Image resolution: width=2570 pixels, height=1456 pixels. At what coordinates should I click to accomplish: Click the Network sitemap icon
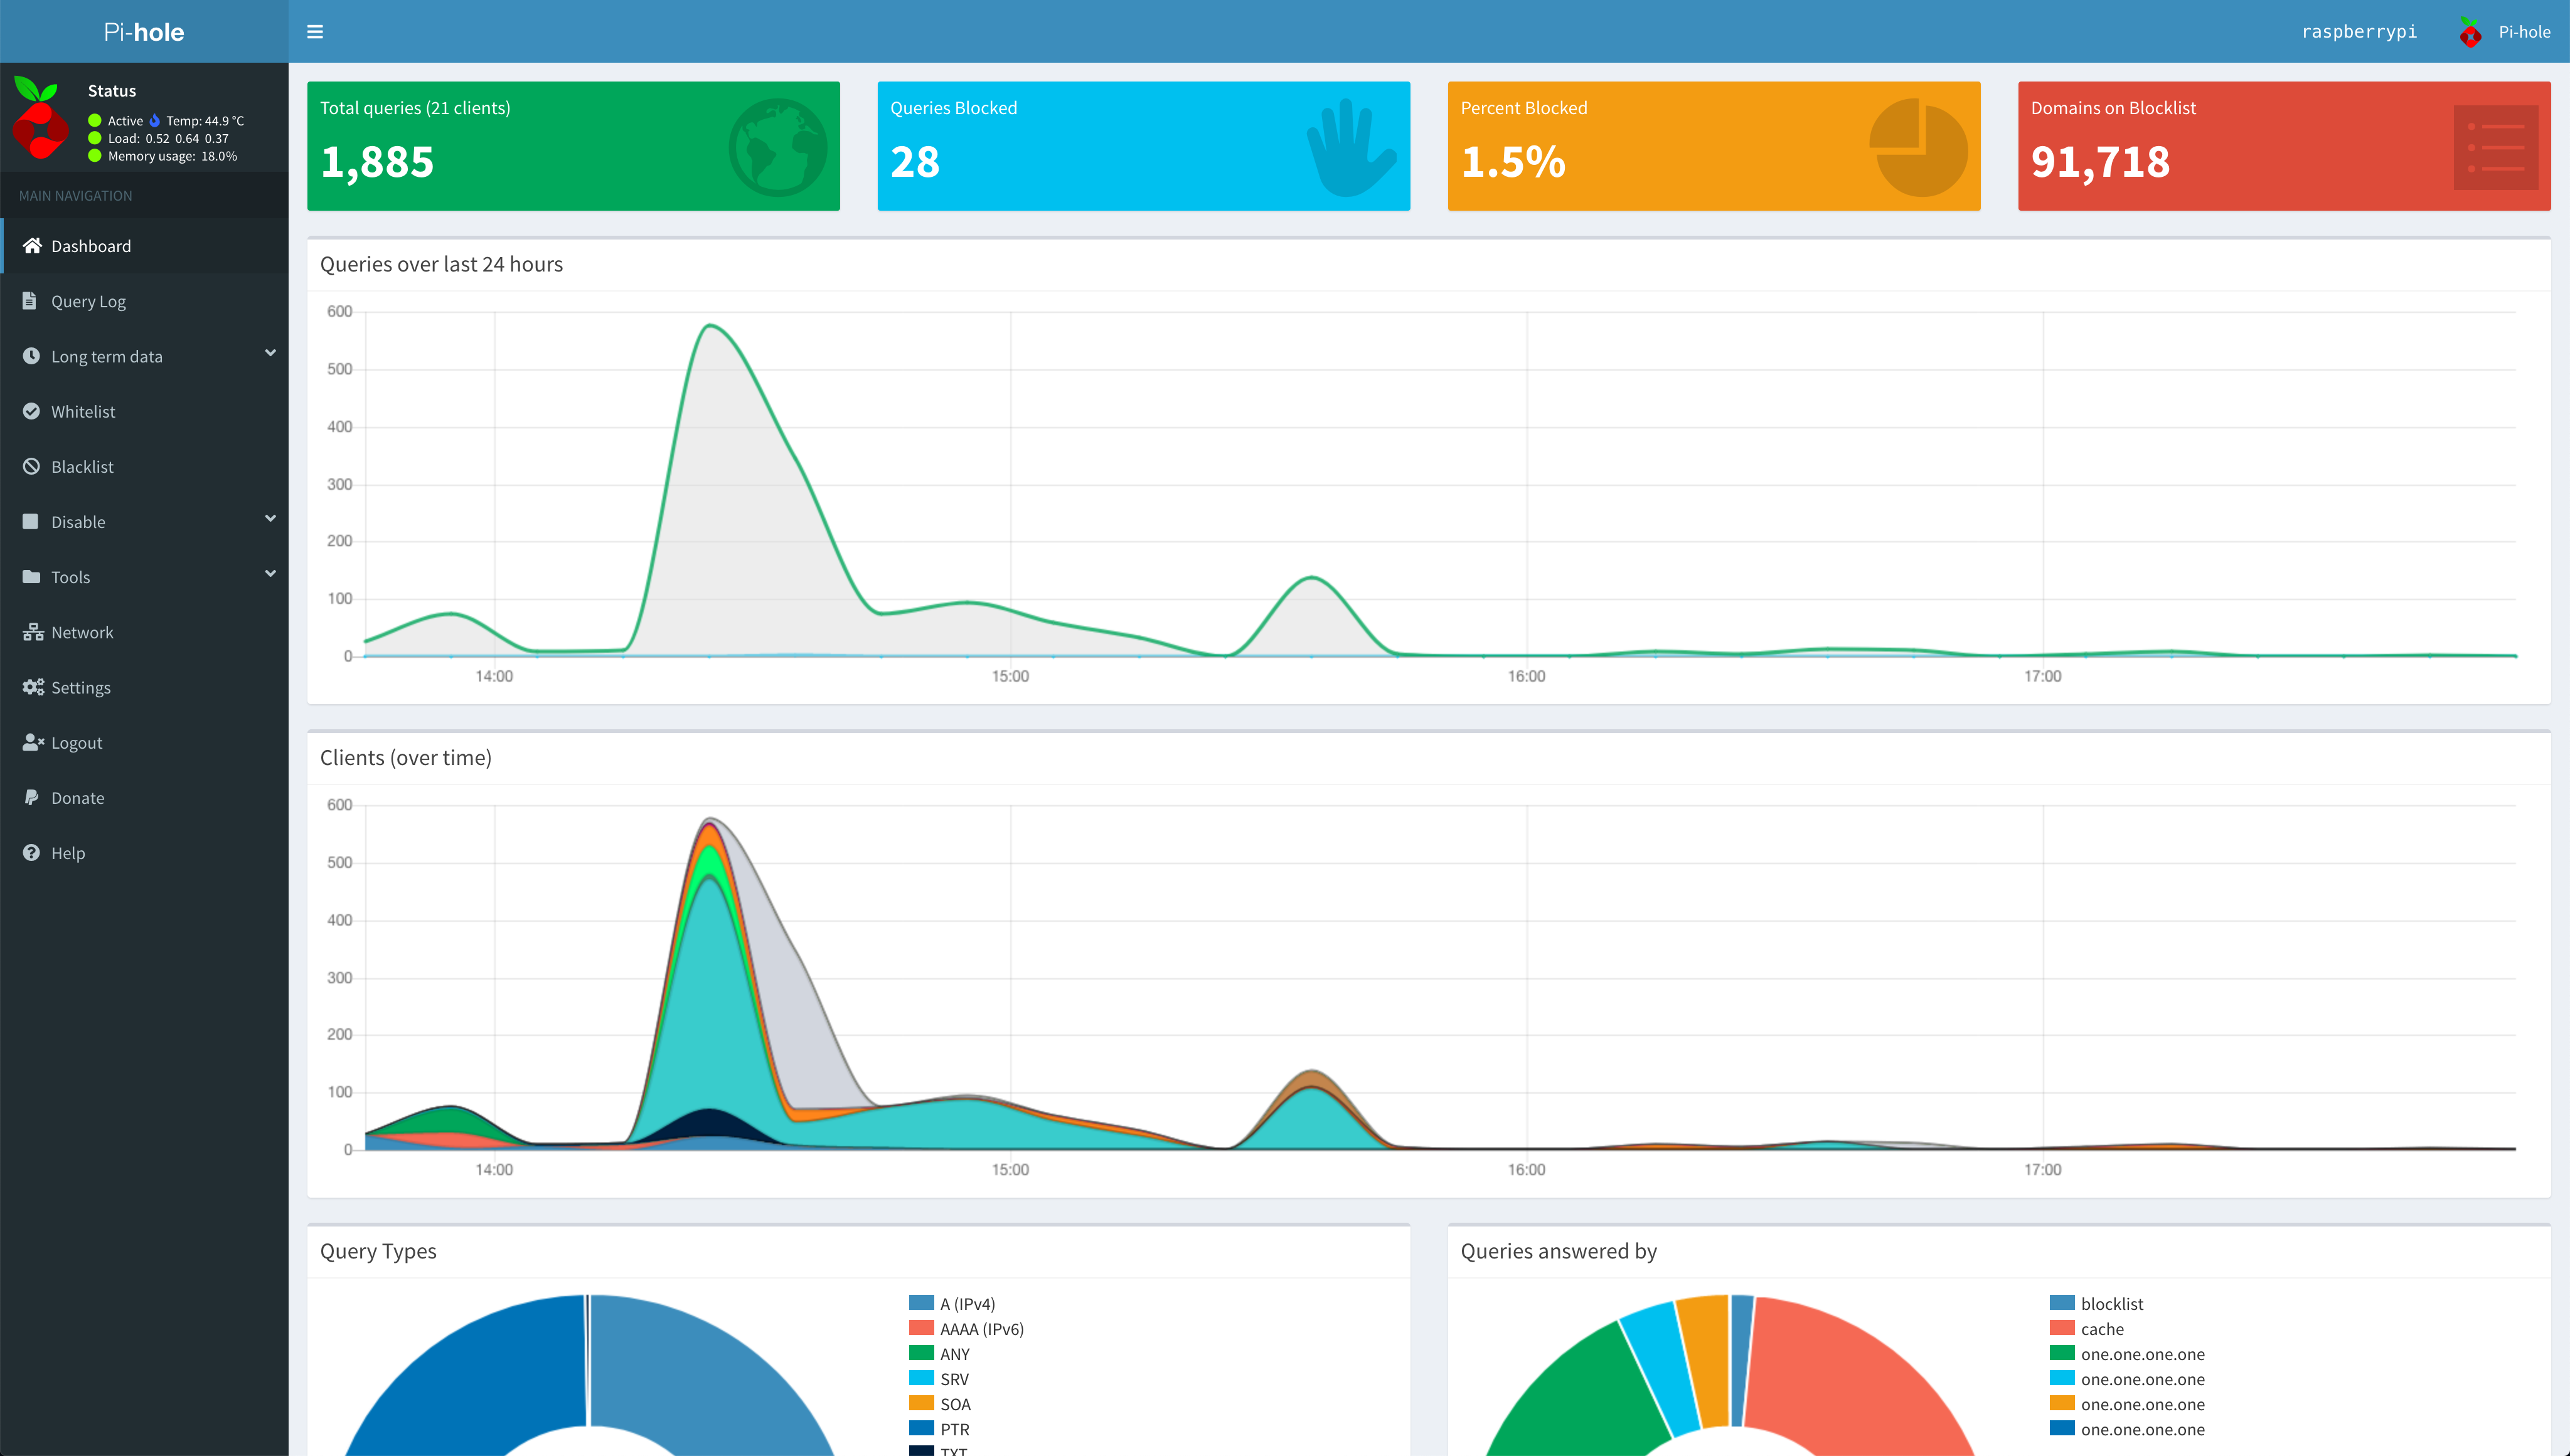coord(33,632)
